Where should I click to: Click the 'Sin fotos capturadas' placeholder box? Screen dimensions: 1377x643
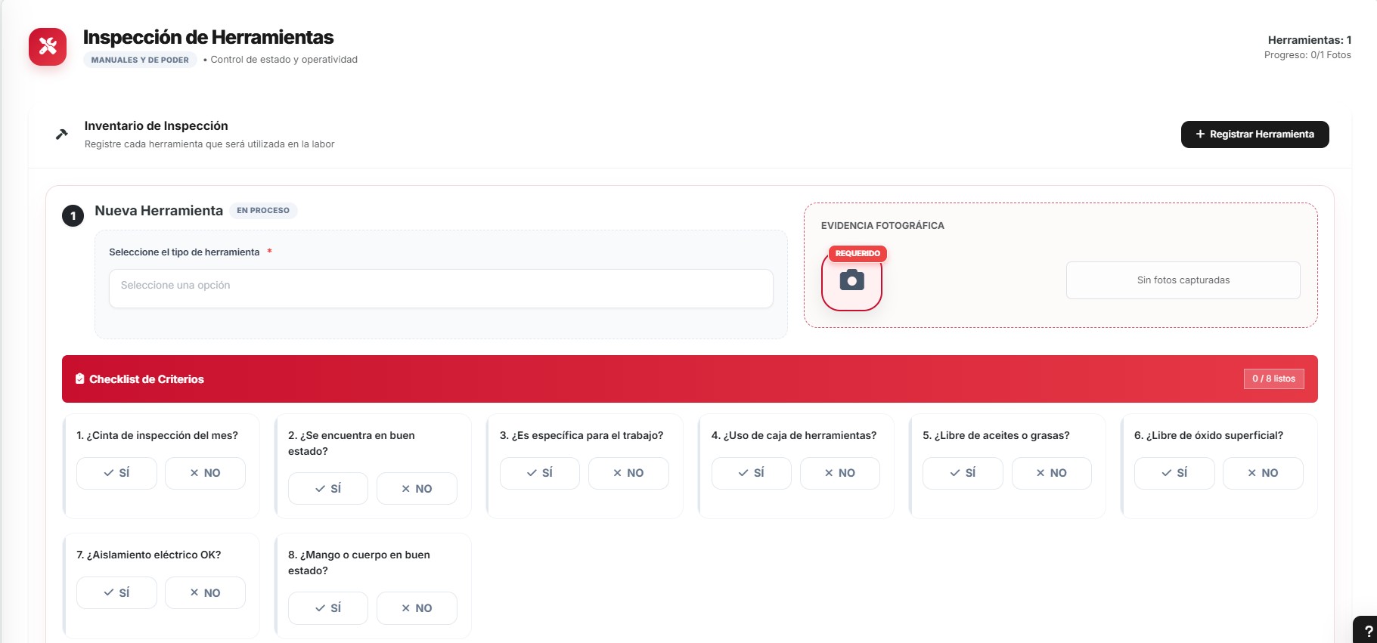tap(1183, 280)
